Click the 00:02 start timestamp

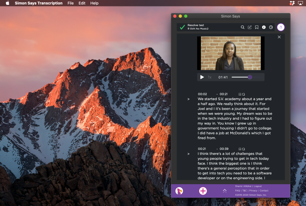(x=202, y=94)
